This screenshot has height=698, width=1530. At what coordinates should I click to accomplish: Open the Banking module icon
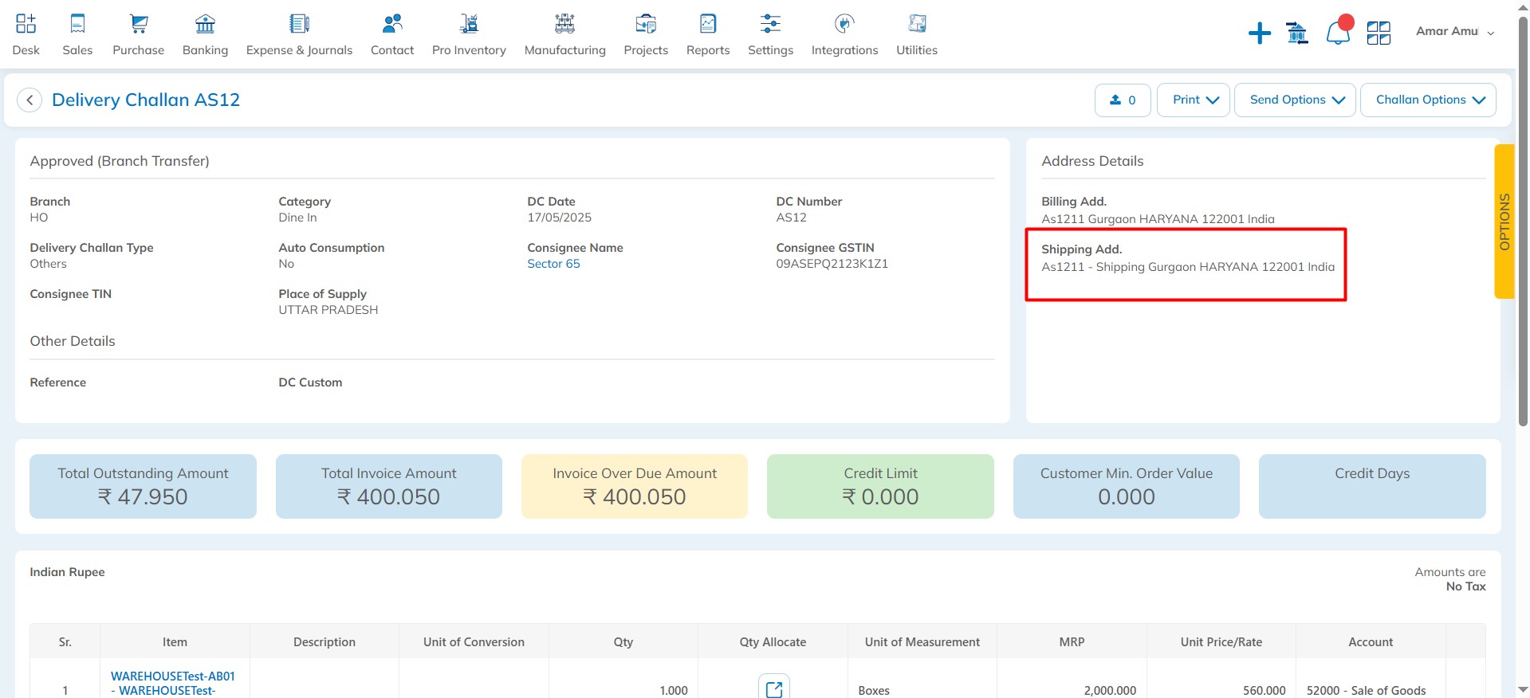(x=205, y=24)
